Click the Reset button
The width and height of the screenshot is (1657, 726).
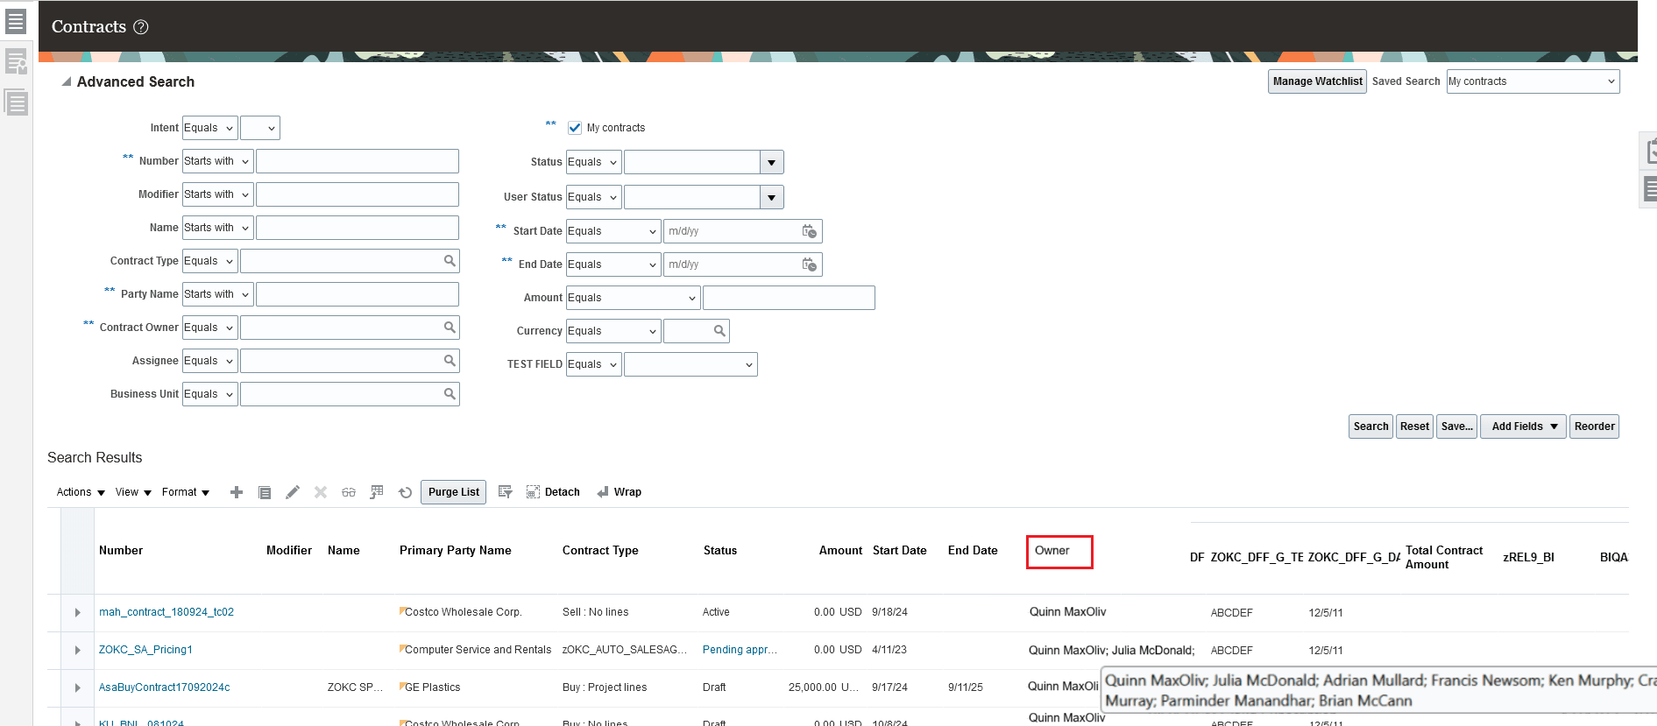(x=1414, y=426)
